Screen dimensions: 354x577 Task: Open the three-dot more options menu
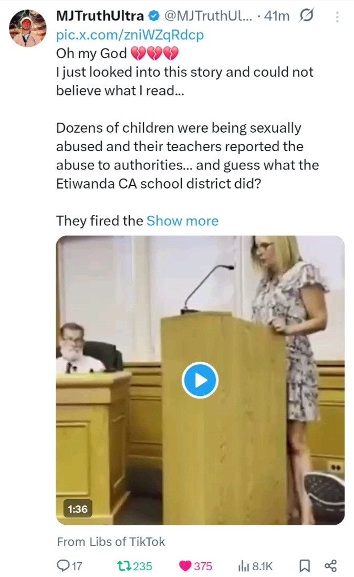337,16
